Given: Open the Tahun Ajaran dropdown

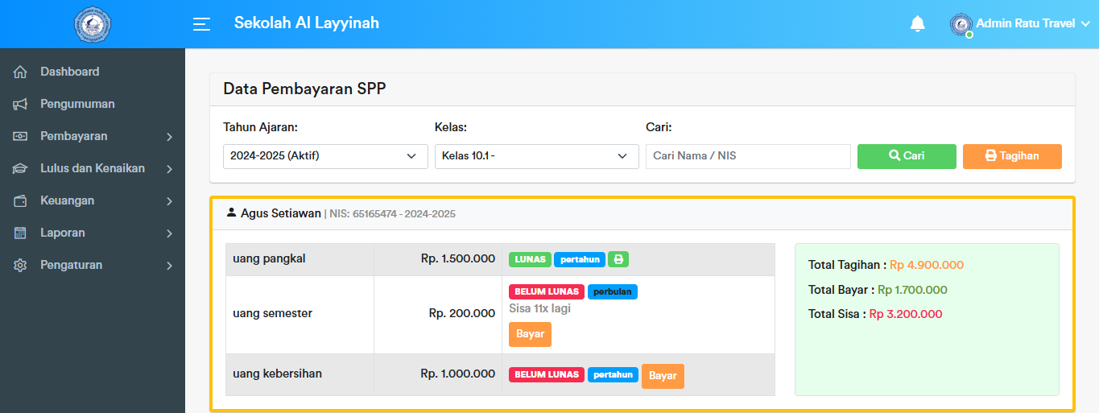Looking at the screenshot, I should point(325,156).
